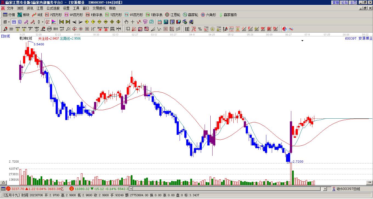373x199 pixels.
Task: Open the 浏览 menu
Action: [x=20, y=8]
